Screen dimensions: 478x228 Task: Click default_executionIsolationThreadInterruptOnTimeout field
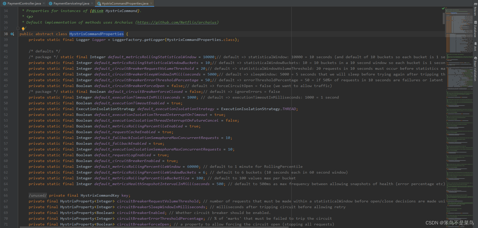151,115
